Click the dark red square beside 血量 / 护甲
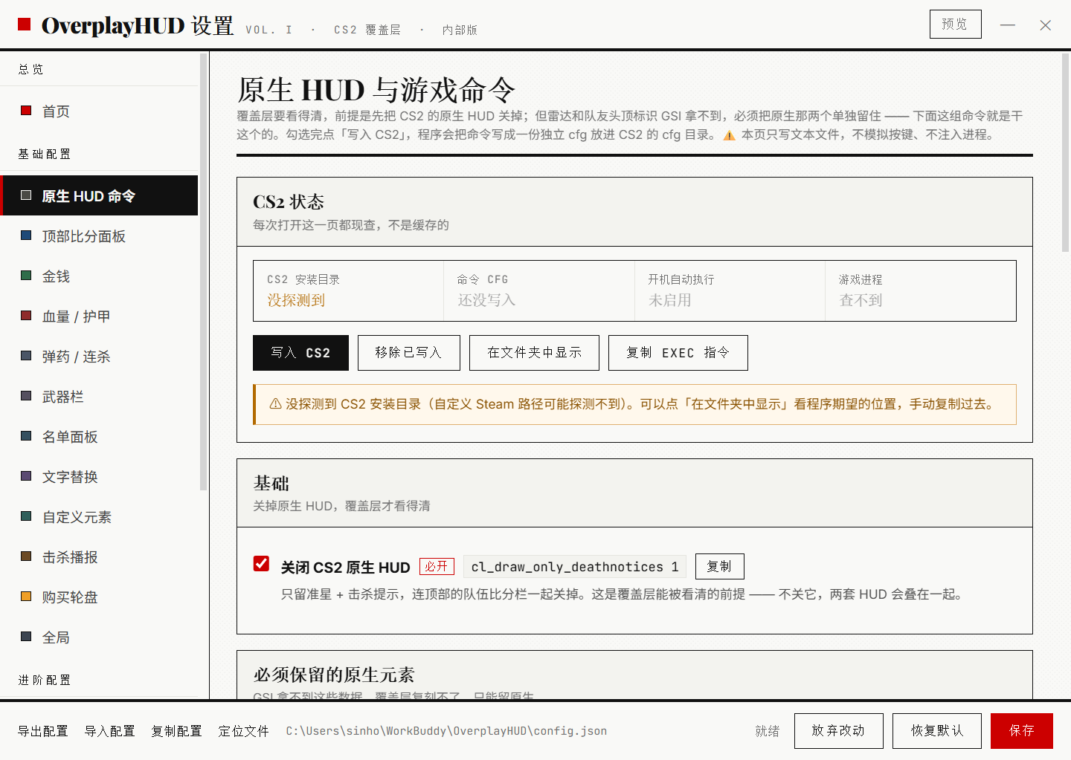The image size is (1071, 760). [26, 316]
